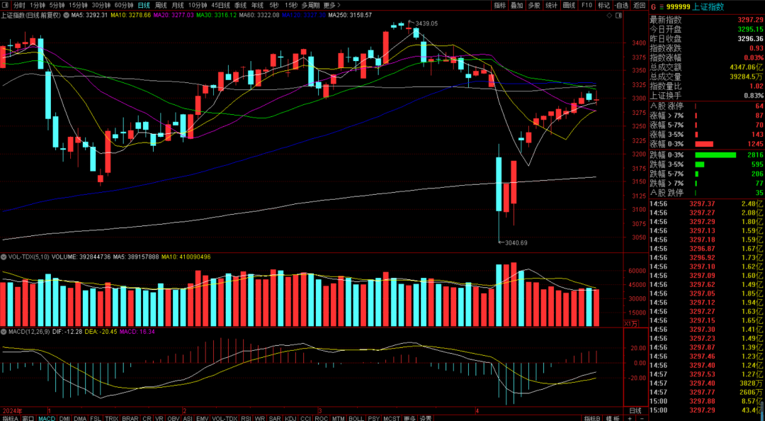
Task: Click the red G icon beside 999999
Action: (x=653, y=6)
